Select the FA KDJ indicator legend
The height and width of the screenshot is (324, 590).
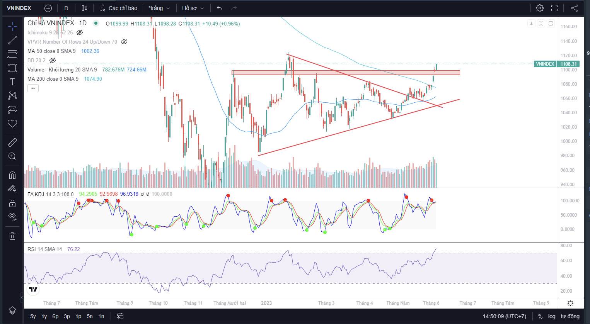[50, 194]
